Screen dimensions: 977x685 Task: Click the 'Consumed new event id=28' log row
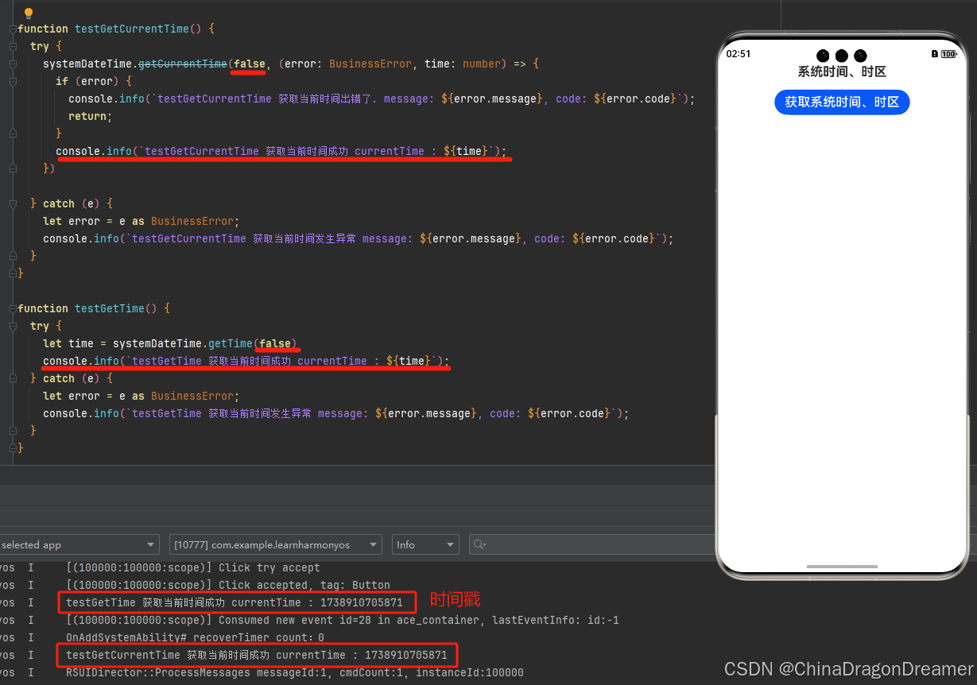[x=342, y=620]
